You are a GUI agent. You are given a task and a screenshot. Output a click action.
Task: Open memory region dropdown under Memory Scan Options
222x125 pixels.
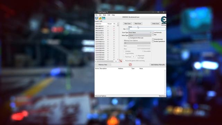[x=137, y=43]
